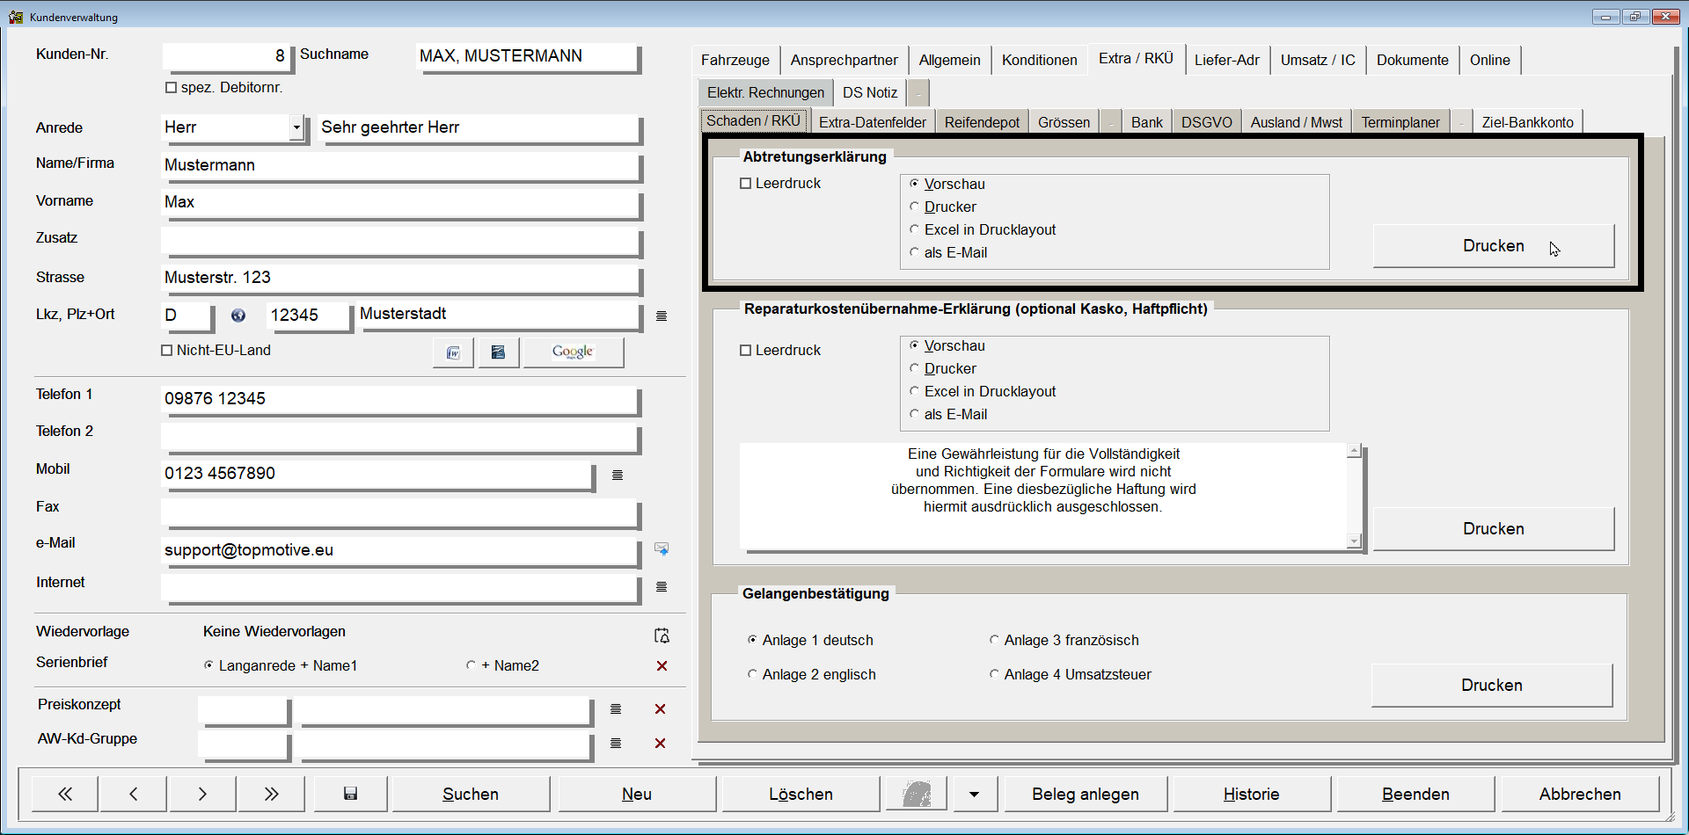Click the Löschen button
The image size is (1689, 835).
pos(801,794)
